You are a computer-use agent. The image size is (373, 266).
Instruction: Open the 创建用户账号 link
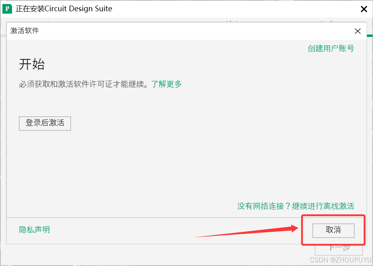(x=330, y=48)
